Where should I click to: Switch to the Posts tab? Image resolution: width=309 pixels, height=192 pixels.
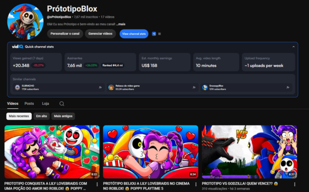[29, 104]
